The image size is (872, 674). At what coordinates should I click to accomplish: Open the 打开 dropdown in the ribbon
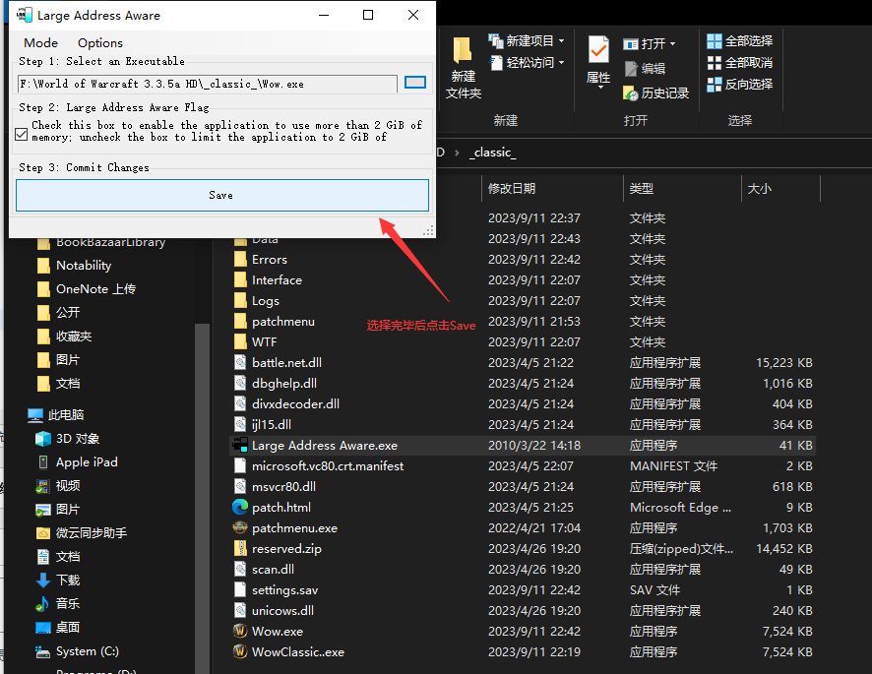[650, 43]
